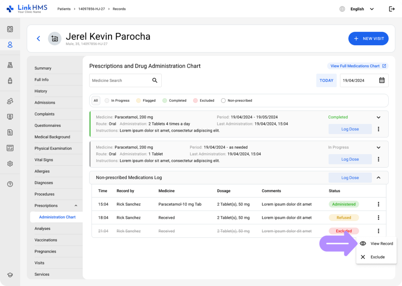The width and height of the screenshot is (402, 286).
Task: Go back using the left arrow icon
Action: coord(38,38)
